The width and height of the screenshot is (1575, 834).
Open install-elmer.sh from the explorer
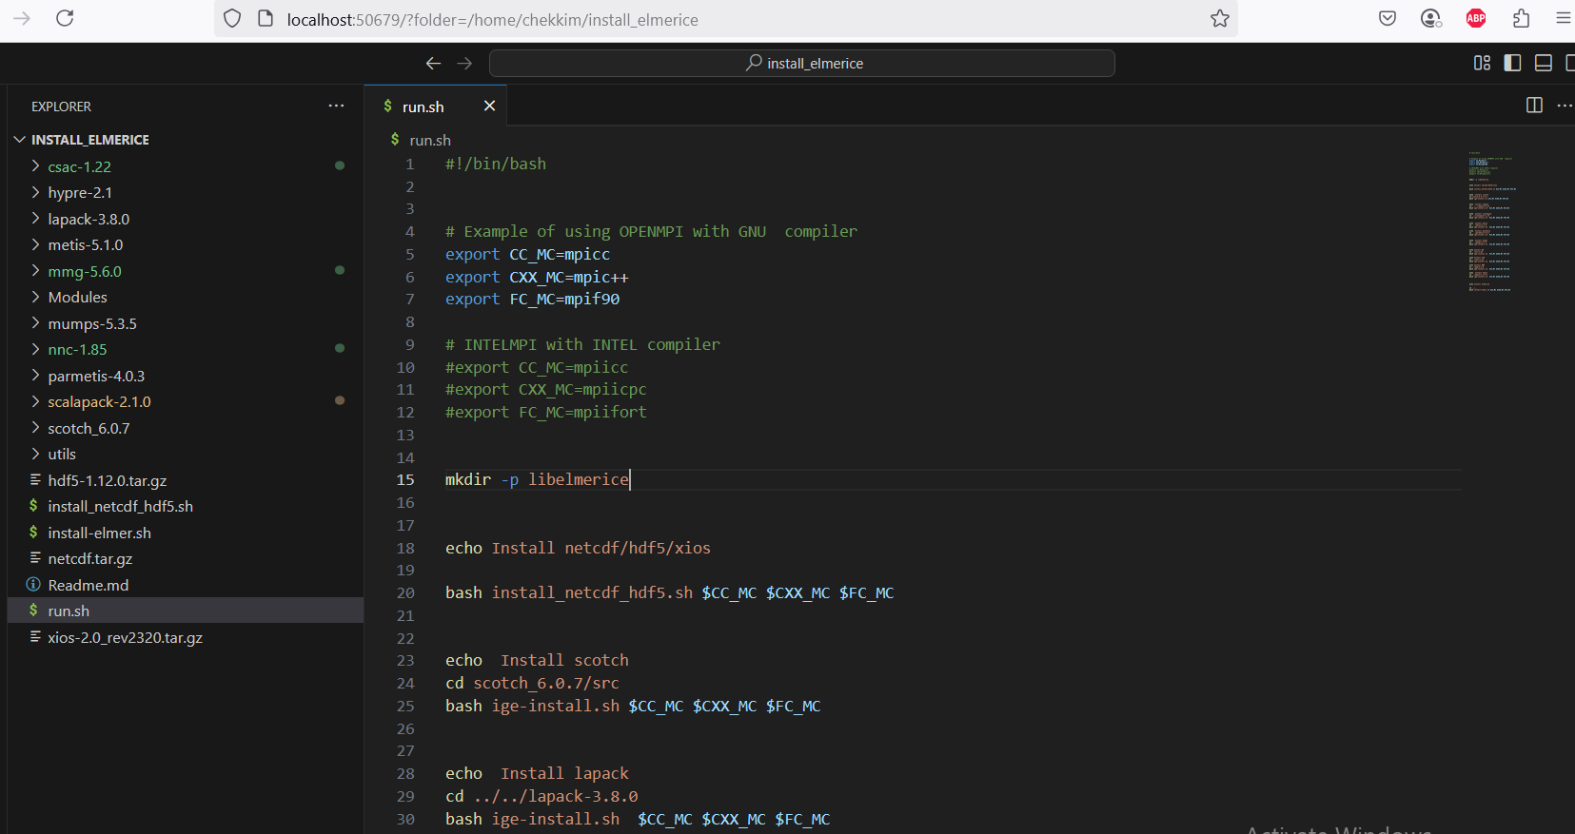pyautogui.click(x=99, y=533)
